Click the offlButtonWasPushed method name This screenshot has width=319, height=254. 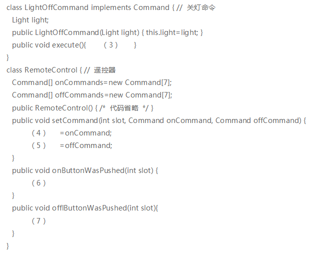89,208
